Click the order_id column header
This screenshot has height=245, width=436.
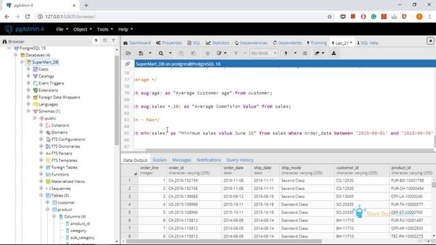click(194, 170)
